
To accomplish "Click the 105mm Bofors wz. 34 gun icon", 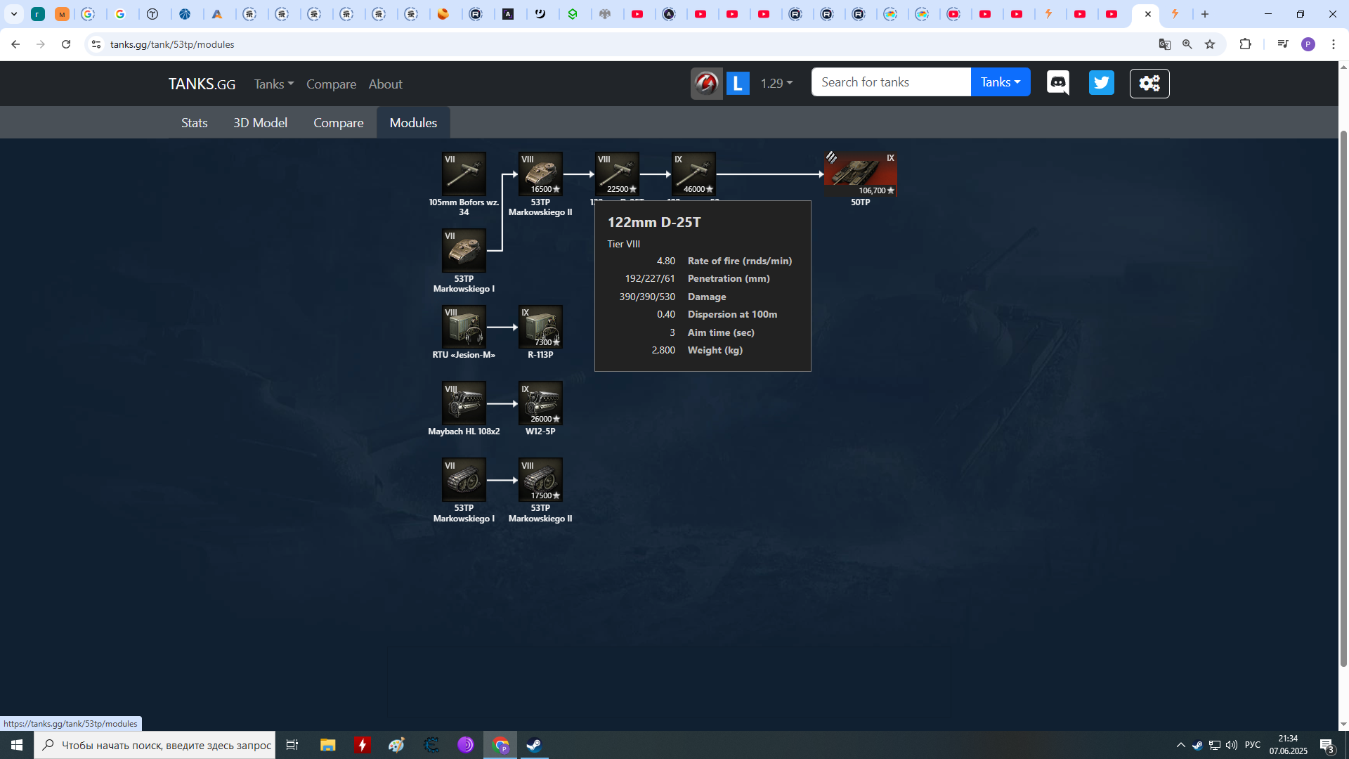I will 464,174.
